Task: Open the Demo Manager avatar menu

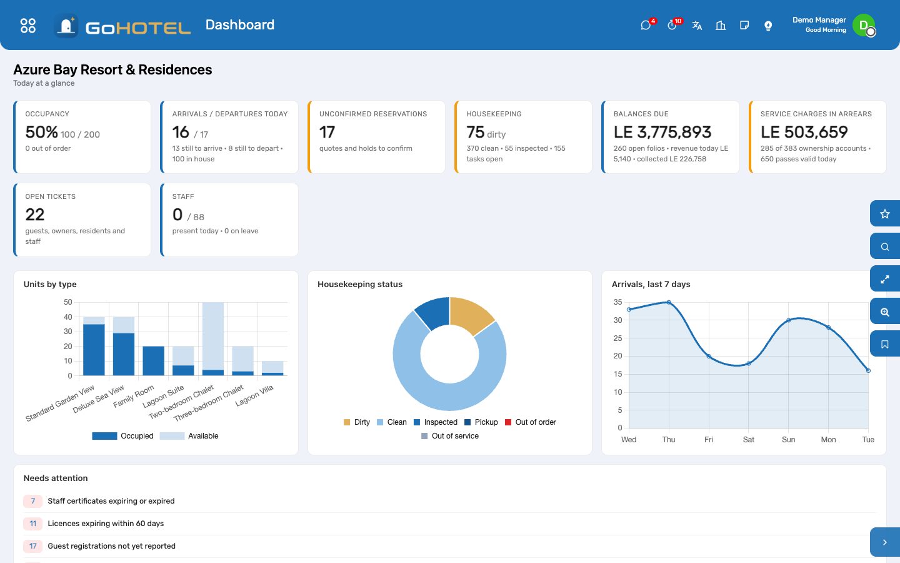Action: (864, 25)
